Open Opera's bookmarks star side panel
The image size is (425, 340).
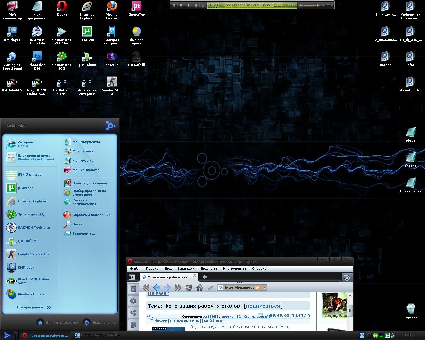click(133, 289)
